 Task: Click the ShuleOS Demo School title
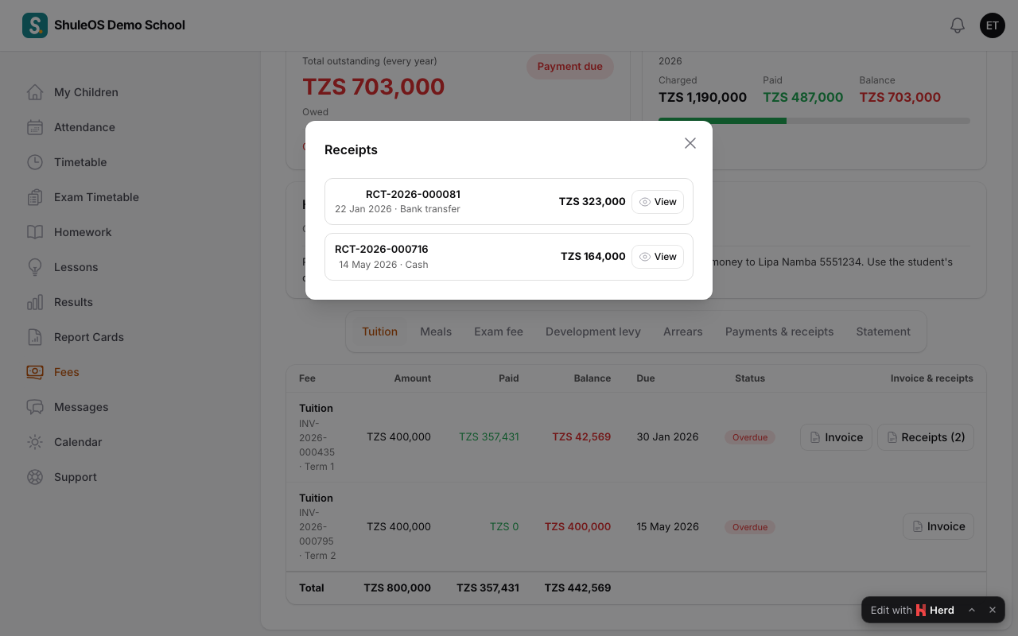tap(119, 25)
